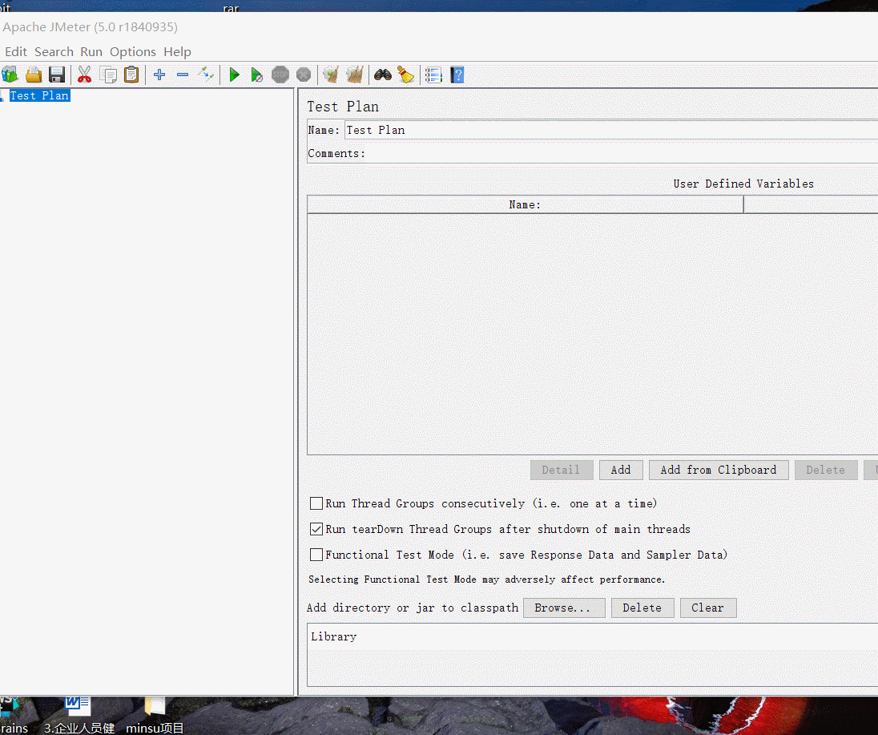Click the Open file folder icon
The height and width of the screenshot is (735, 878).
[34, 75]
